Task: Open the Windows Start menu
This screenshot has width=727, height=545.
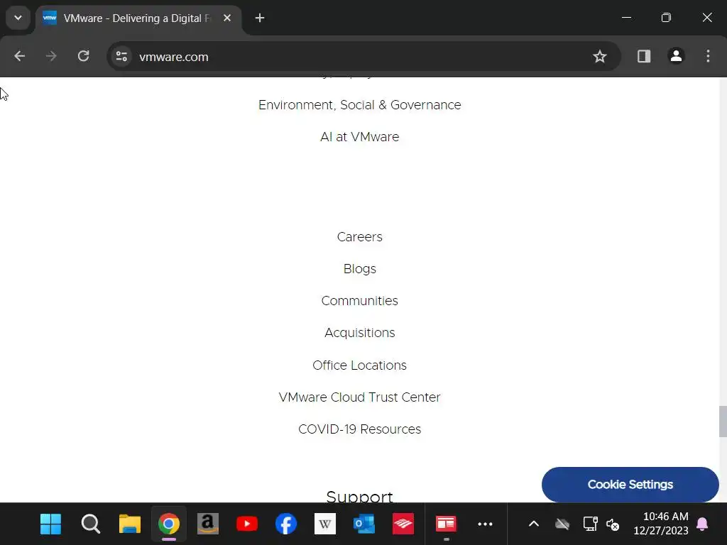Action: point(51,524)
